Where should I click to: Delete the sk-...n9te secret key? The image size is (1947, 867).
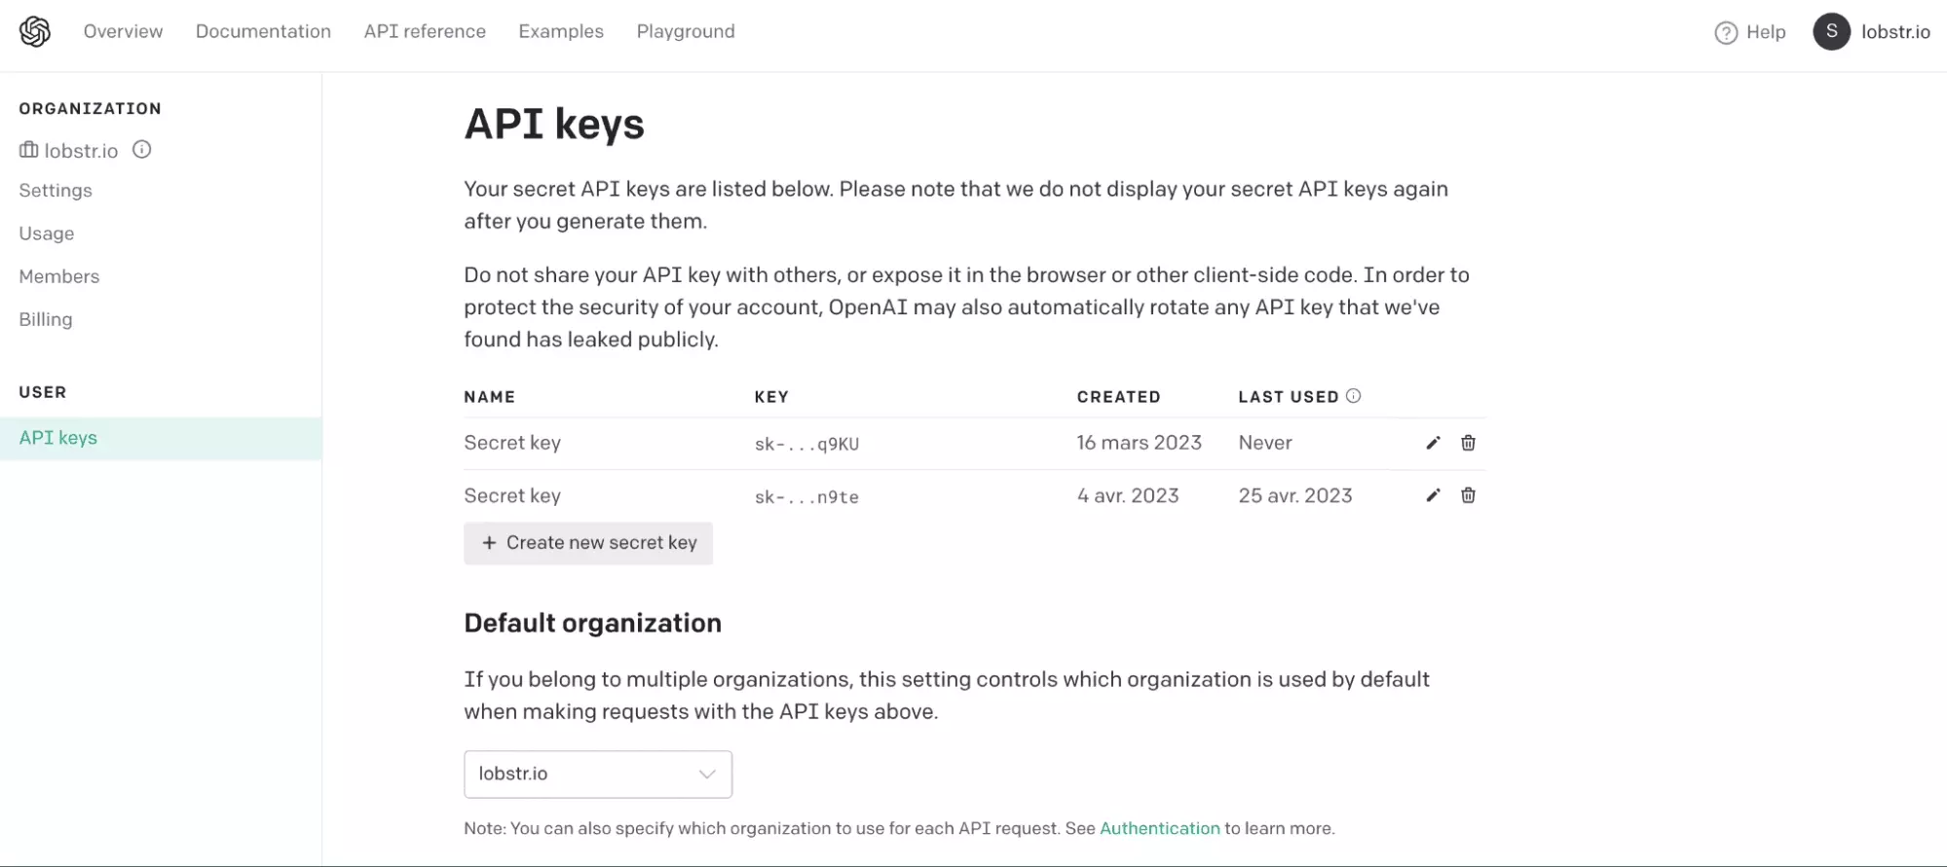(x=1468, y=495)
